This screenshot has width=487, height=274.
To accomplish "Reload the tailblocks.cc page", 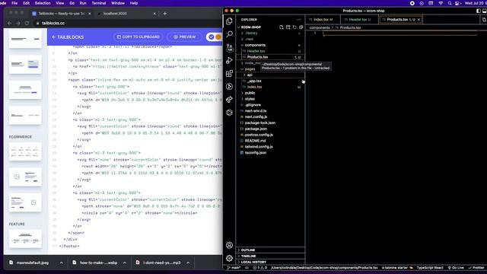I will (27, 23).
